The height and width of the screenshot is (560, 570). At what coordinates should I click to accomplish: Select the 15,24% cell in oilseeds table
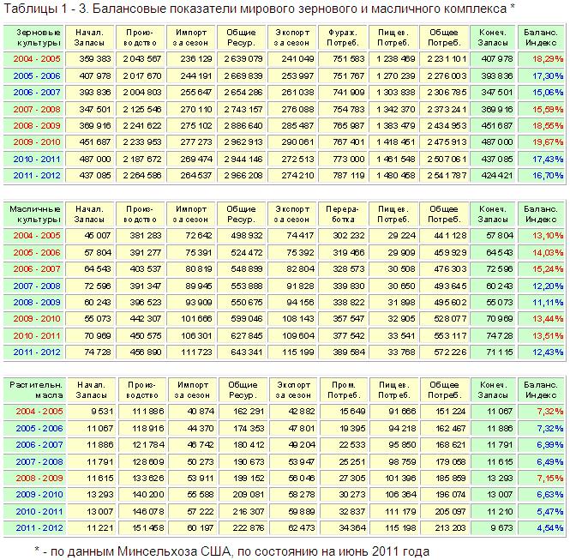(x=542, y=268)
